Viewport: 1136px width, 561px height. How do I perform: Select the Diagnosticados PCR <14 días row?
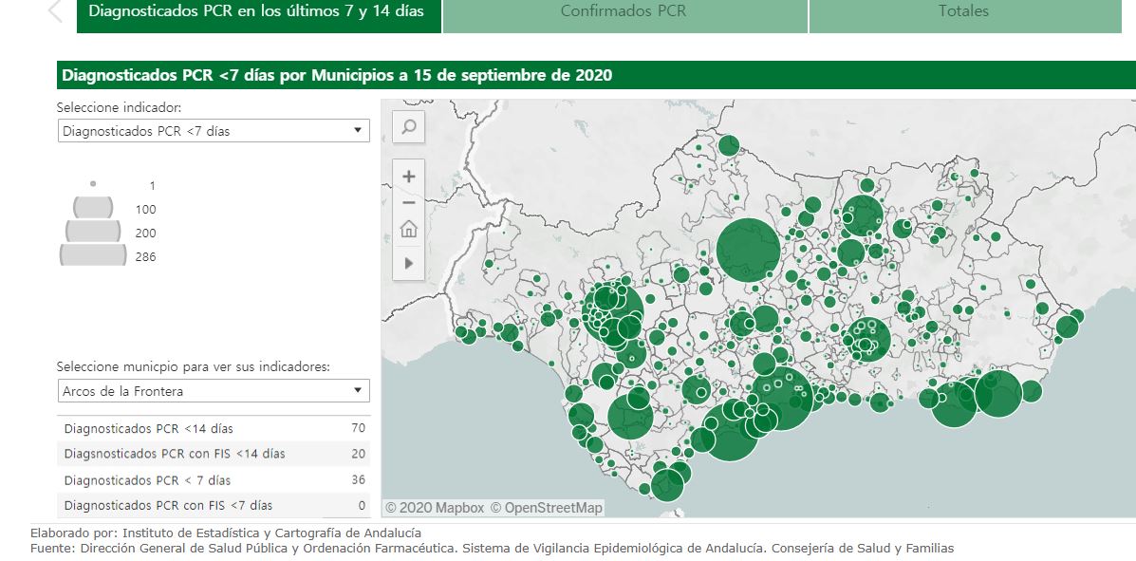[214, 428]
